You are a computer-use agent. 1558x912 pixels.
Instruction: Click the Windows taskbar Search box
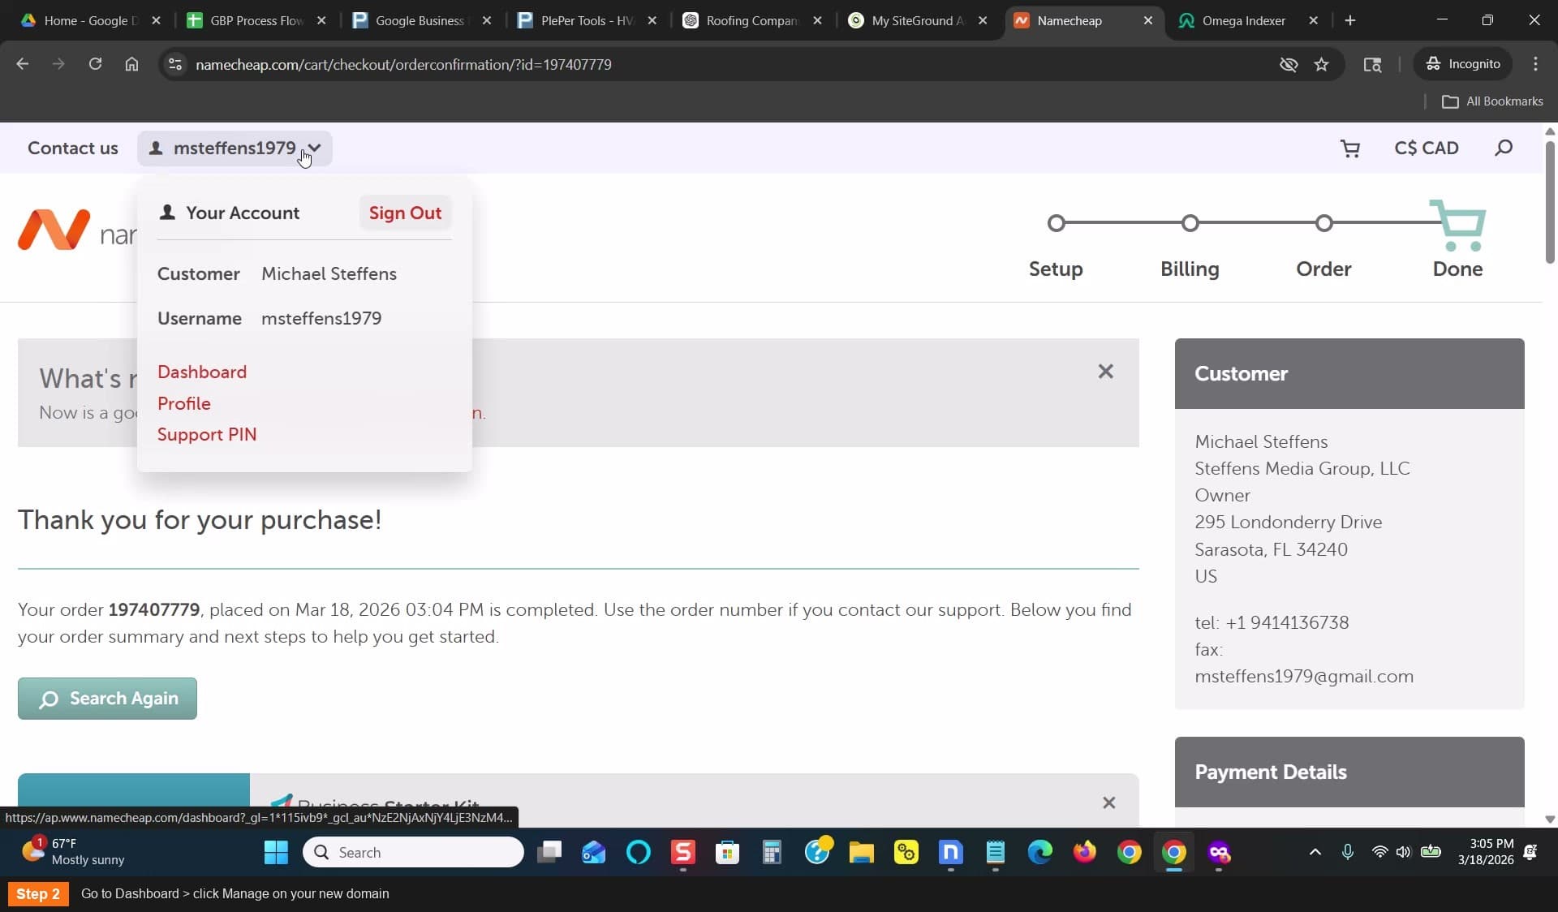coord(413,852)
